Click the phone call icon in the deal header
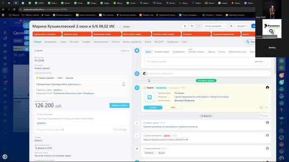The height and width of the screenshot is (162, 289). pyautogui.click(x=185, y=26)
